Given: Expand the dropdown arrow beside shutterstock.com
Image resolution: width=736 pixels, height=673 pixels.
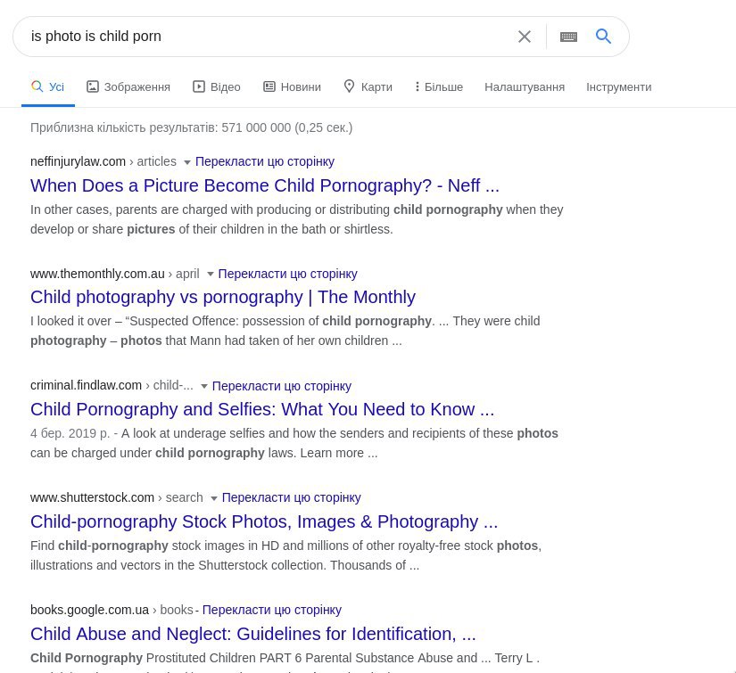Looking at the screenshot, I should coord(213,498).
